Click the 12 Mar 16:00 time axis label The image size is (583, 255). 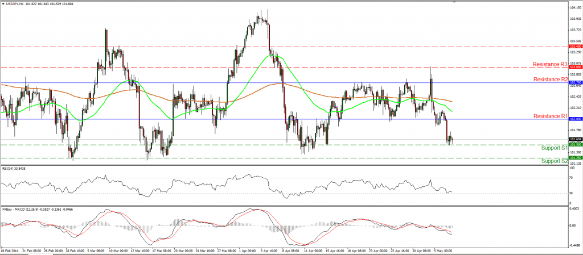(141, 250)
